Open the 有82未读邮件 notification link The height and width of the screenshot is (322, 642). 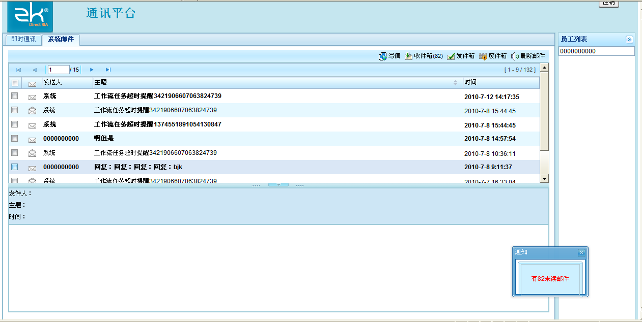tap(550, 278)
